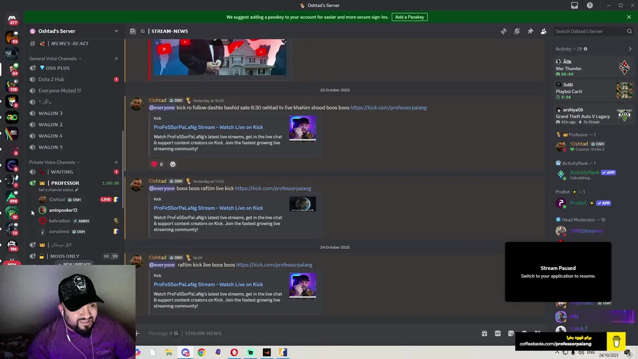Join the Everyone Muted !!! voice channel
This screenshot has height=359, width=638.
pyautogui.click(x=75, y=91)
